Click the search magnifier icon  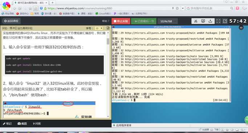[x=232, y=8]
